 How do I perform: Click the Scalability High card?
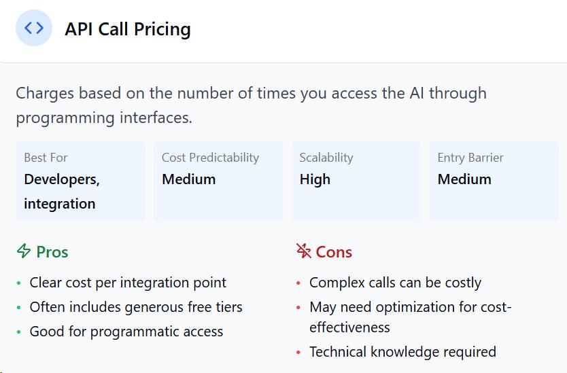coord(356,181)
